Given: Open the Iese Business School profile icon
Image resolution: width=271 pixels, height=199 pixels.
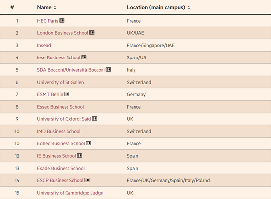Looking at the screenshot, I should [x=84, y=57].
